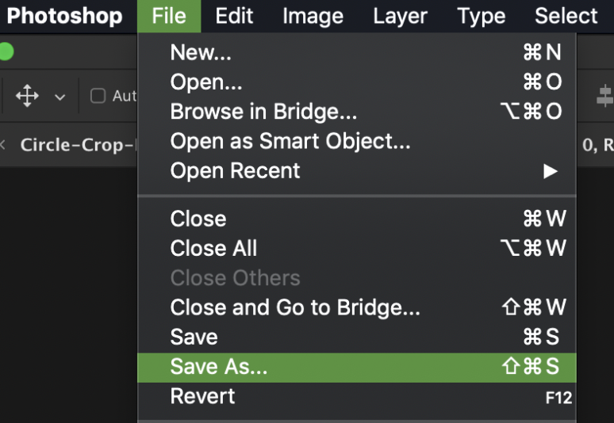
Task: Open the Move tool preset dropdown chevron
Action: (59, 97)
